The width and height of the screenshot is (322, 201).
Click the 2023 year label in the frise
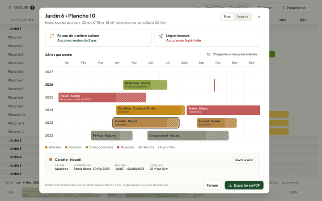(49, 123)
